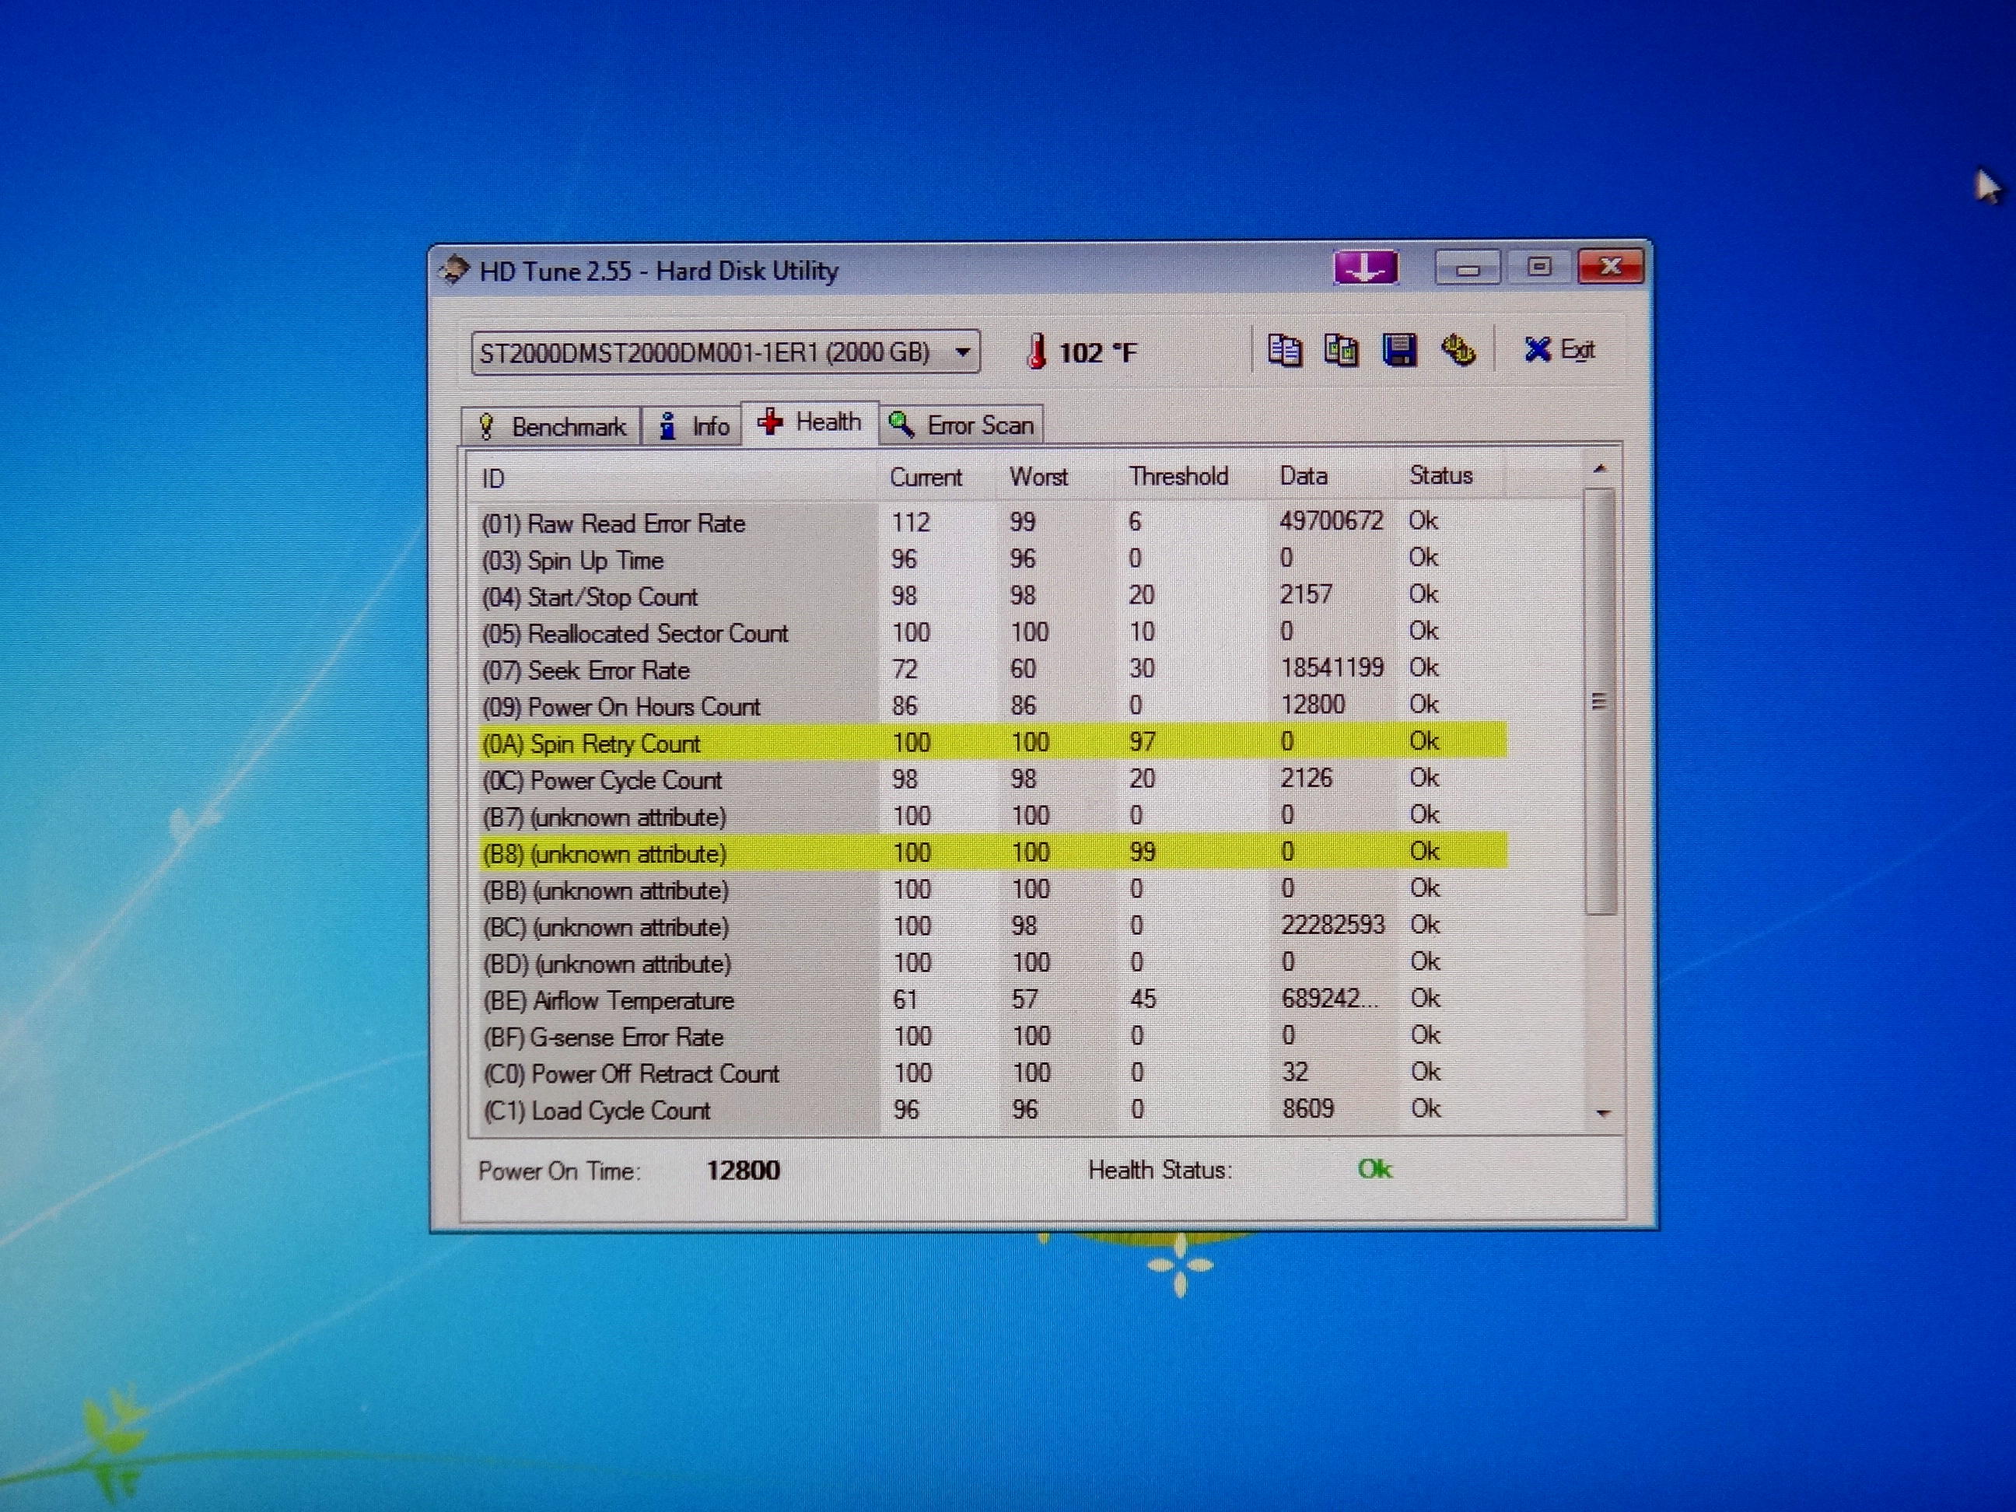
Task: Select the Reallocated Sector Count row
Action: click(991, 632)
